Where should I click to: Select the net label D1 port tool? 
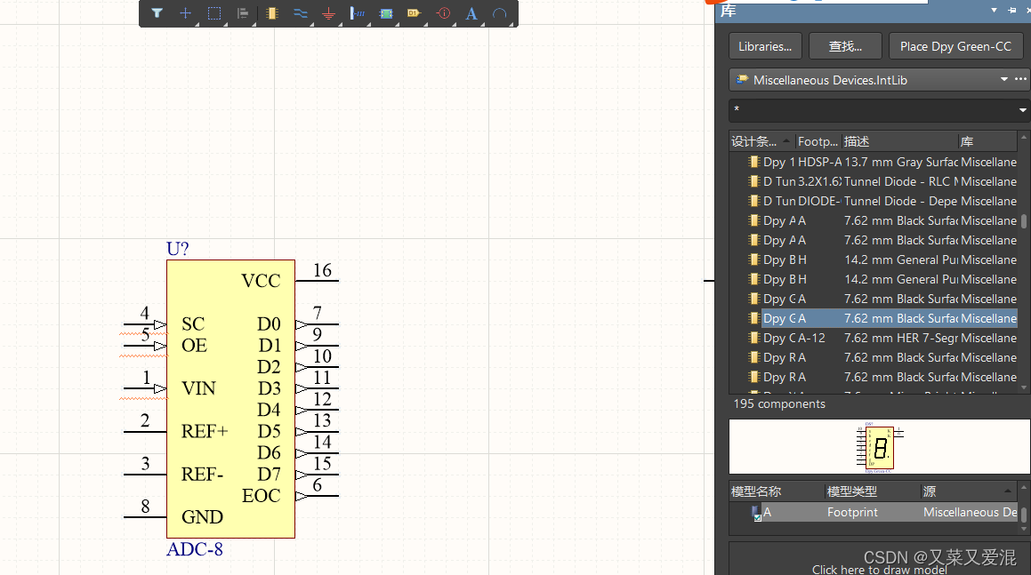pyautogui.click(x=414, y=13)
